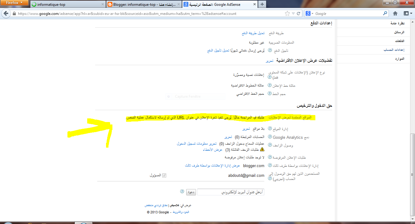This screenshot has width=415, height=224.
Task: Open الرسائل in the sidebar
Action: tap(399, 32)
